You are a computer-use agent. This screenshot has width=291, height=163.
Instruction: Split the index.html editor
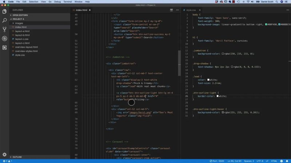pos(171,10)
